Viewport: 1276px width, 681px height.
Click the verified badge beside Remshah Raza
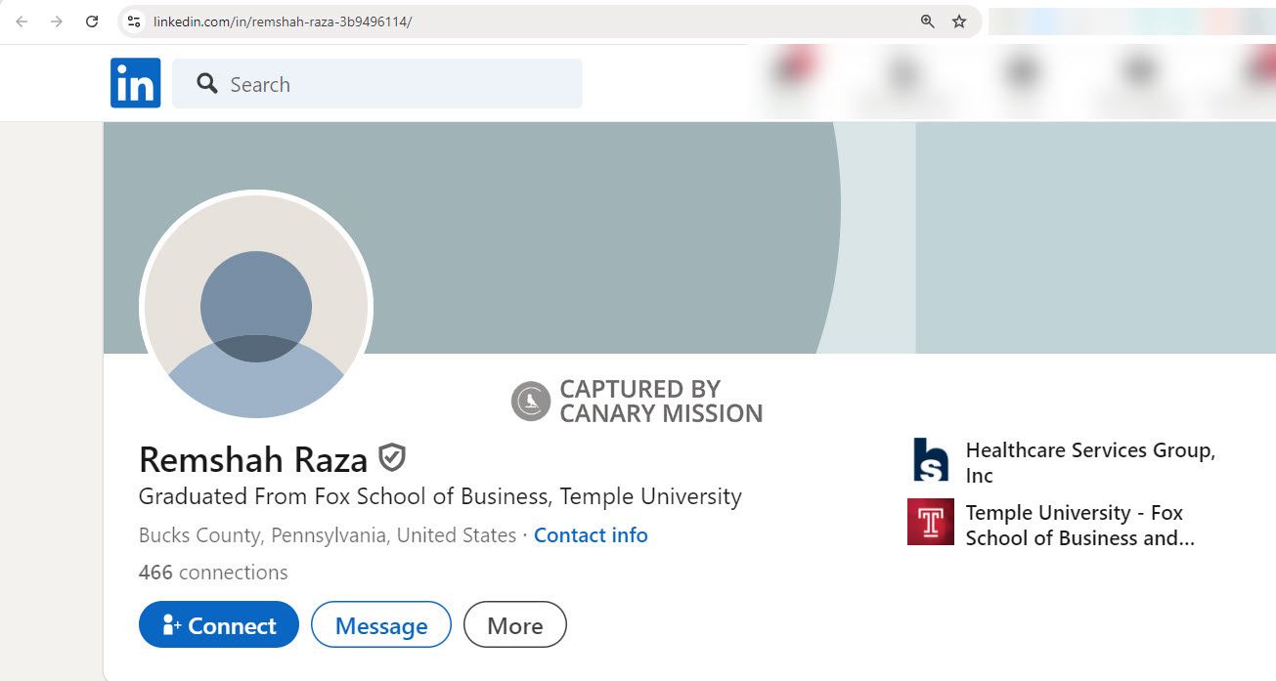pyautogui.click(x=390, y=457)
